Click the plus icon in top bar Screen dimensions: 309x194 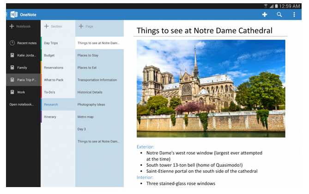(264, 15)
